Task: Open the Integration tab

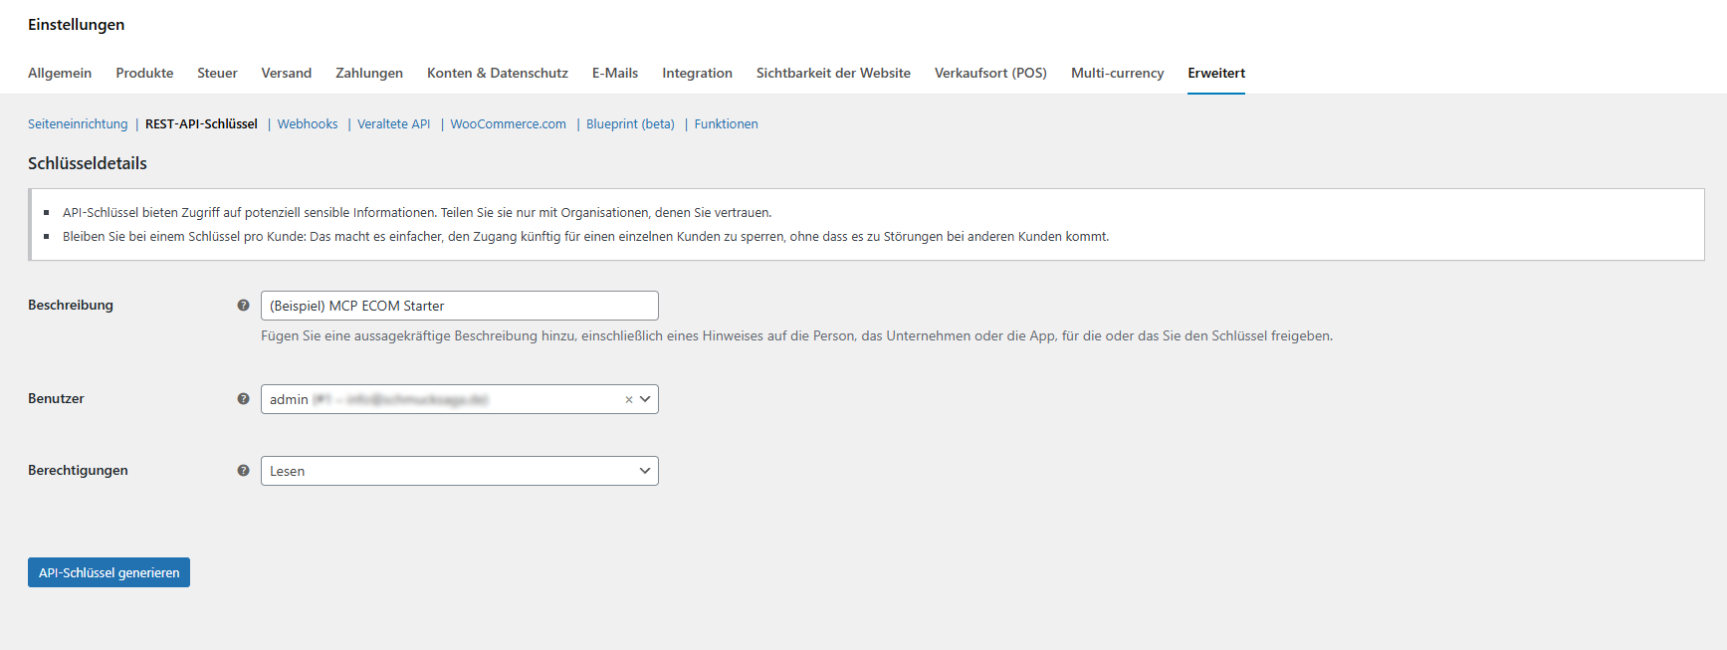Action: pyautogui.click(x=697, y=73)
